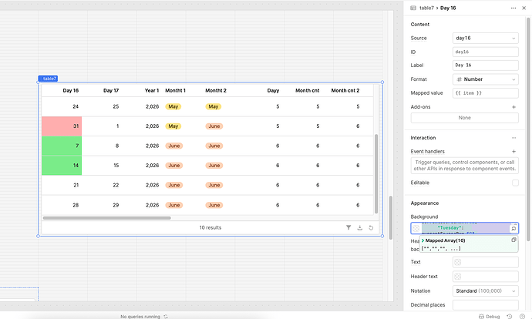Click the event handlers placeholder box
Viewport: 532px width, 319px height.
[464, 166]
